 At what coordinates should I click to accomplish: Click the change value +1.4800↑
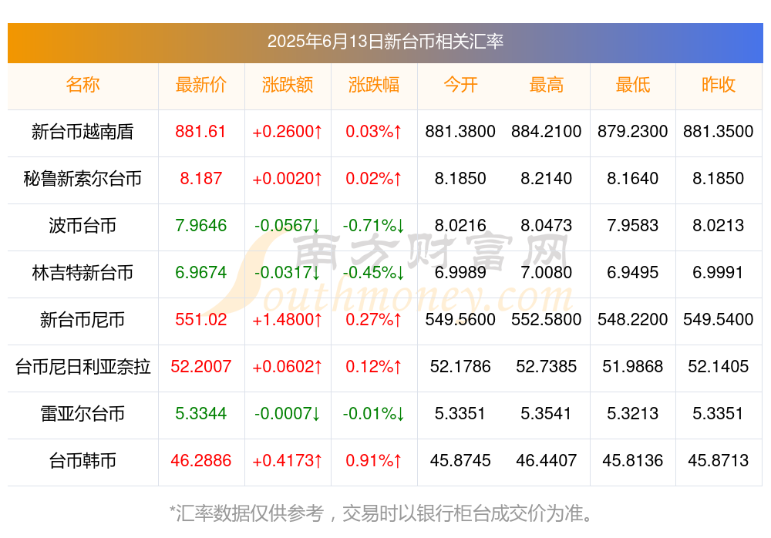[x=287, y=320]
